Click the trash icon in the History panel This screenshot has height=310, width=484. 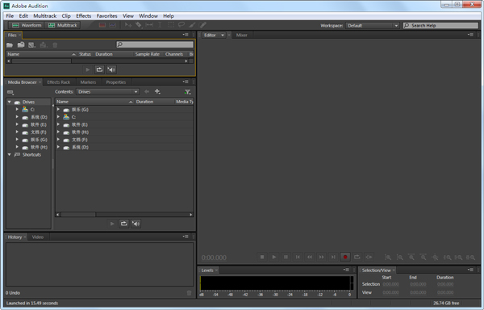pyautogui.click(x=190, y=293)
